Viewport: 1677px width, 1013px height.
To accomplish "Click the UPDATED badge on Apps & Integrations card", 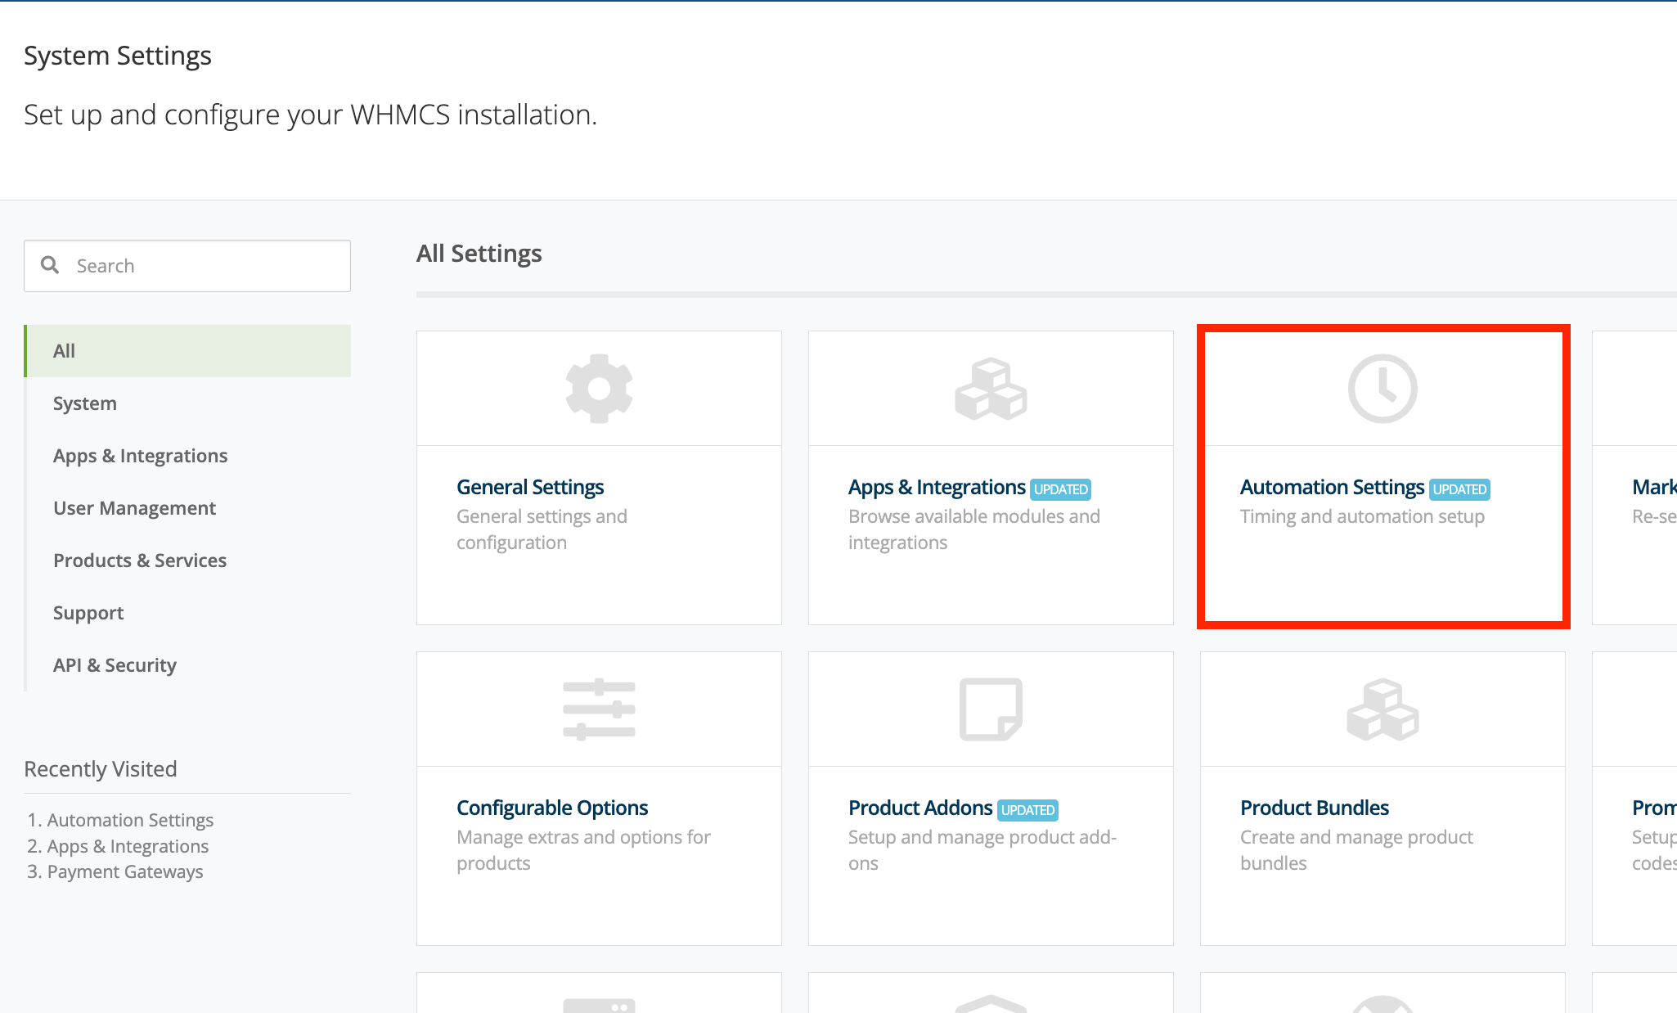I will click(1061, 489).
